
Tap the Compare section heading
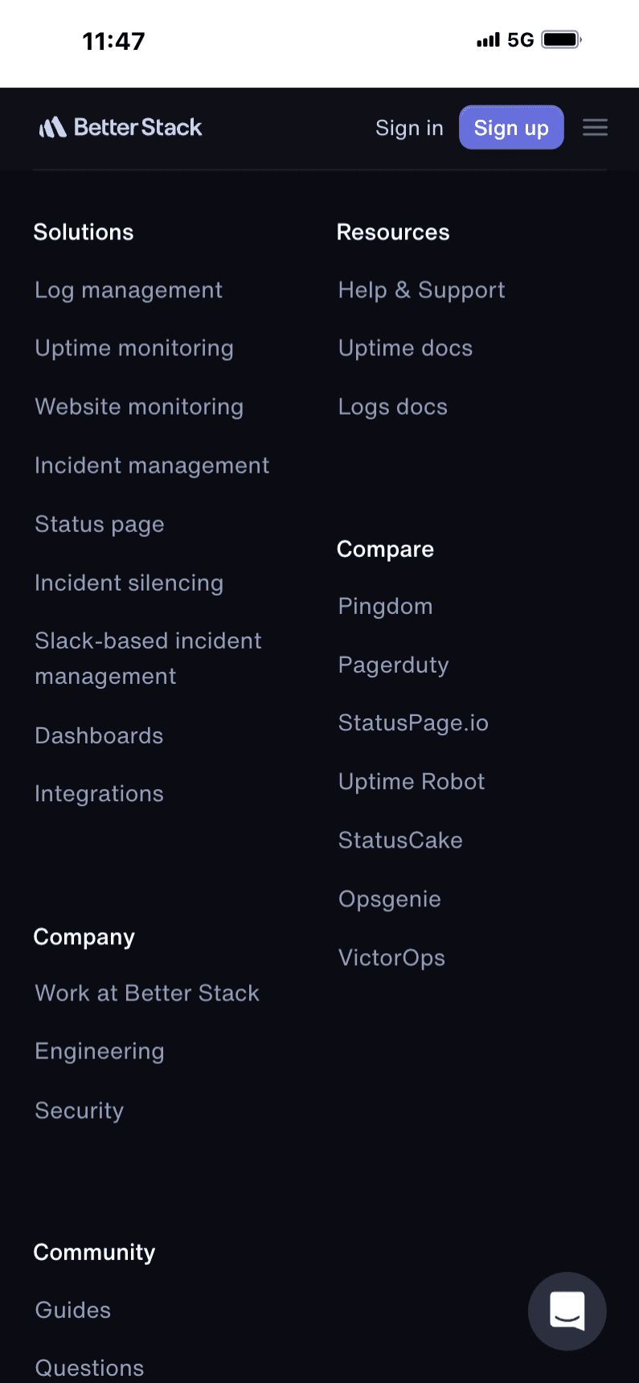[385, 549]
